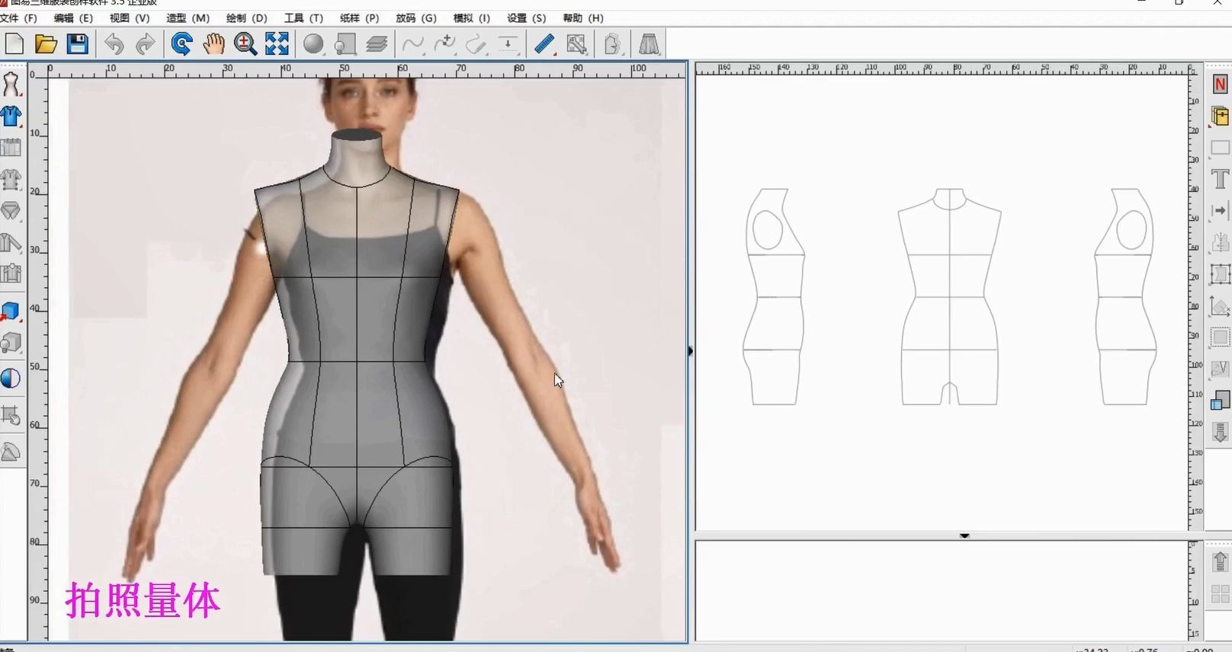This screenshot has width=1232, height=652.
Task: Click the blue 3D cube icon in sidebar
Action: 11,311
